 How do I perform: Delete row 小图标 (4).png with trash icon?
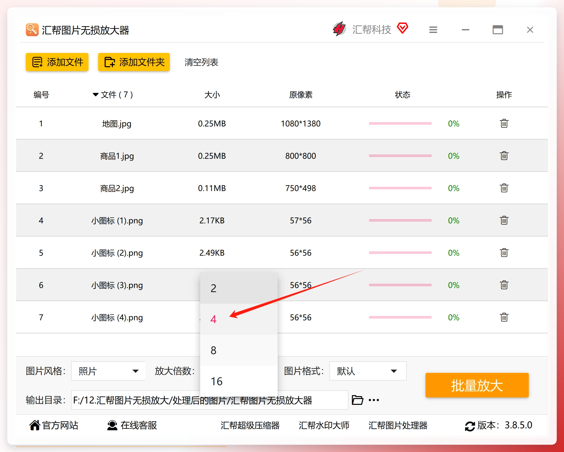tap(504, 317)
